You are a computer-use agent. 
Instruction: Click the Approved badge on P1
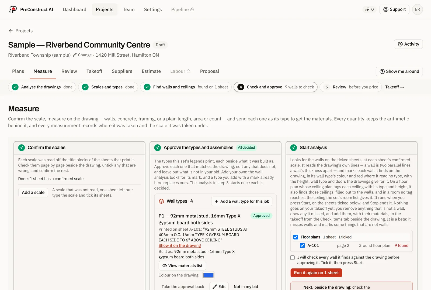[261, 216]
